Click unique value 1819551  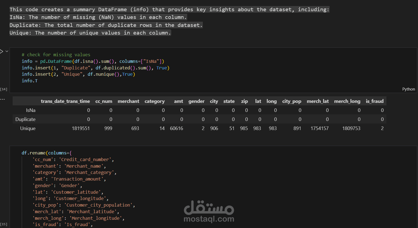81,128
